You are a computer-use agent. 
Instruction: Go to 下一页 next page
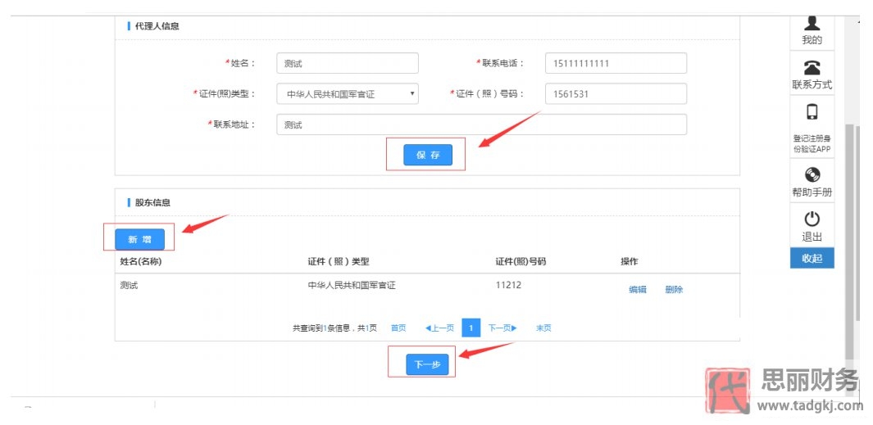point(502,328)
